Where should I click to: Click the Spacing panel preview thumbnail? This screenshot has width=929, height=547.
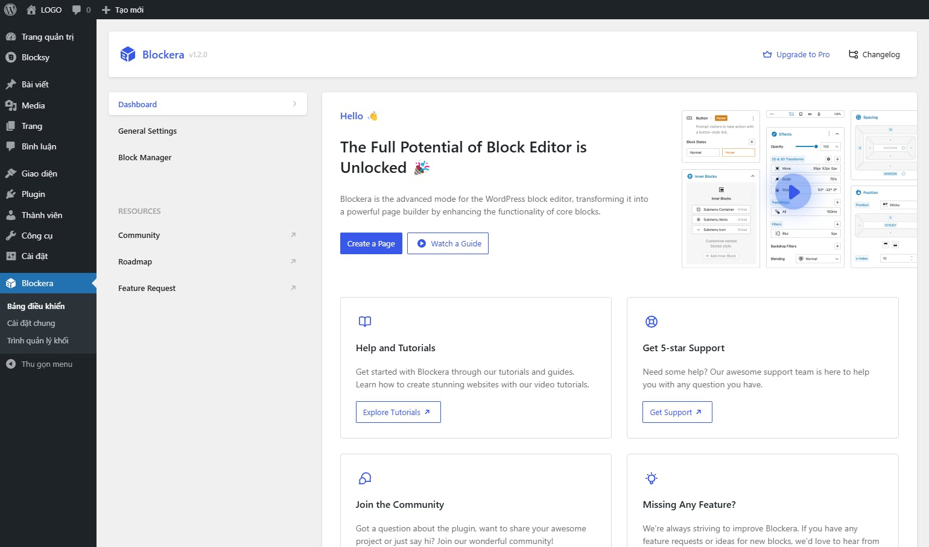point(884,145)
